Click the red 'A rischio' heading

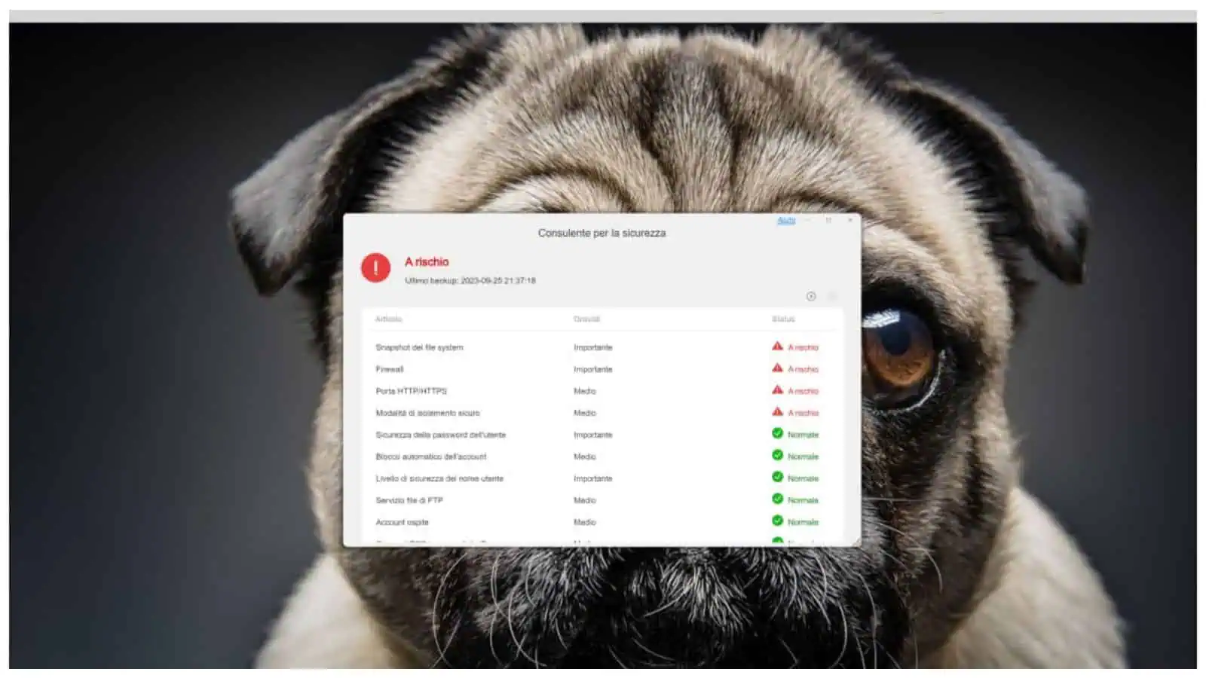coord(427,261)
